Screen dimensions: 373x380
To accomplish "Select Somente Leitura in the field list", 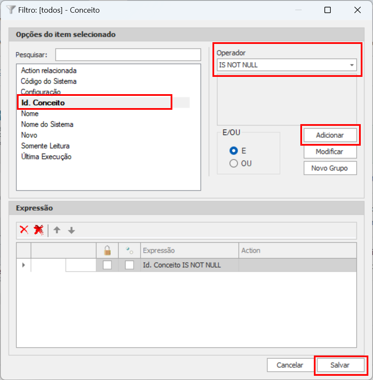I will click(45, 146).
